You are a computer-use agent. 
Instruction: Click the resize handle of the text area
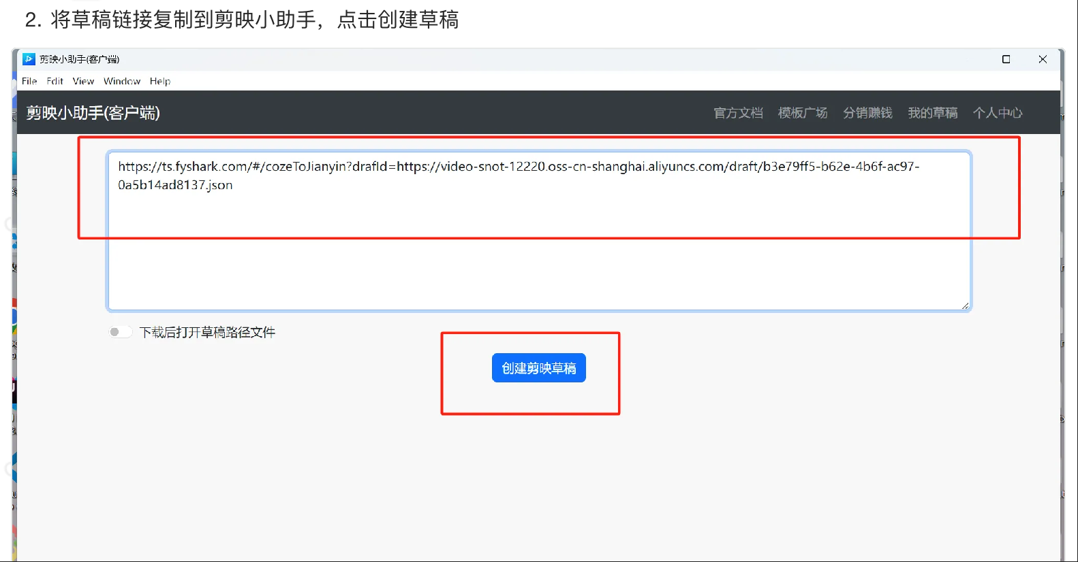[965, 305]
